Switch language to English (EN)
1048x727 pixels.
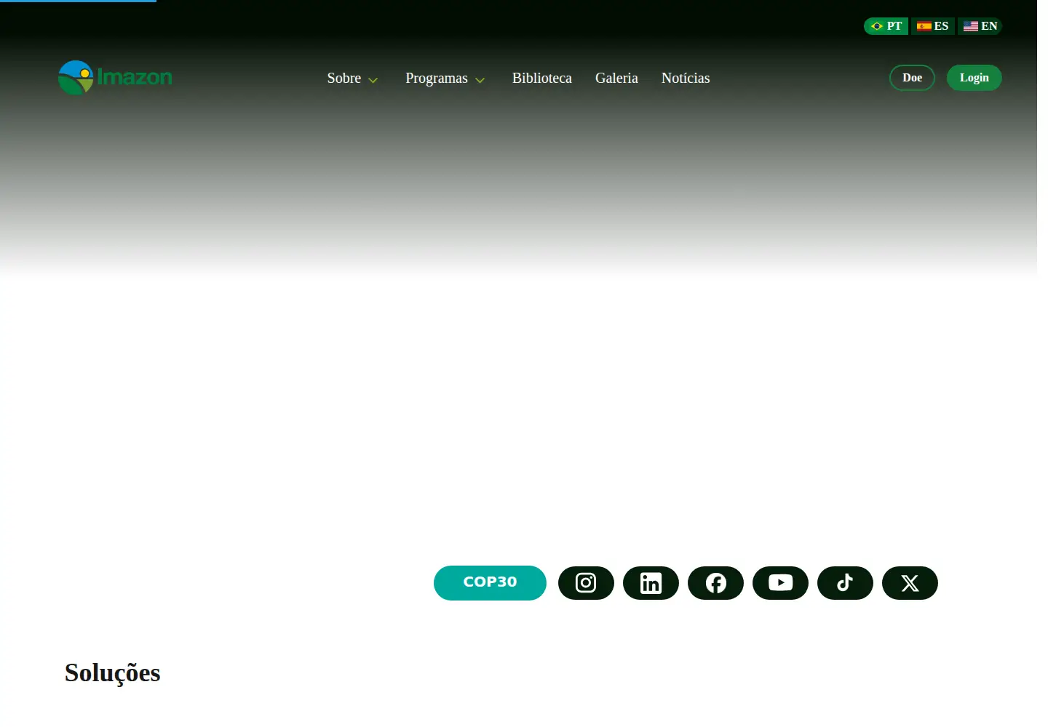coord(980,26)
